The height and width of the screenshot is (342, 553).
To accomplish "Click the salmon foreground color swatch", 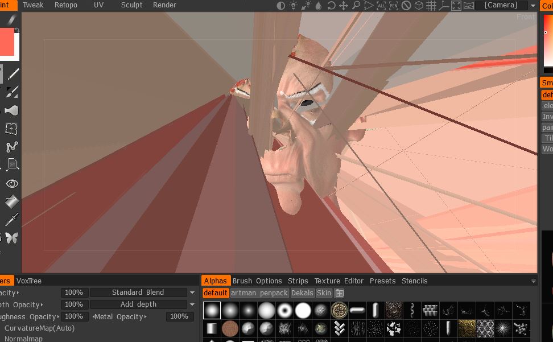I will (8, 44).
